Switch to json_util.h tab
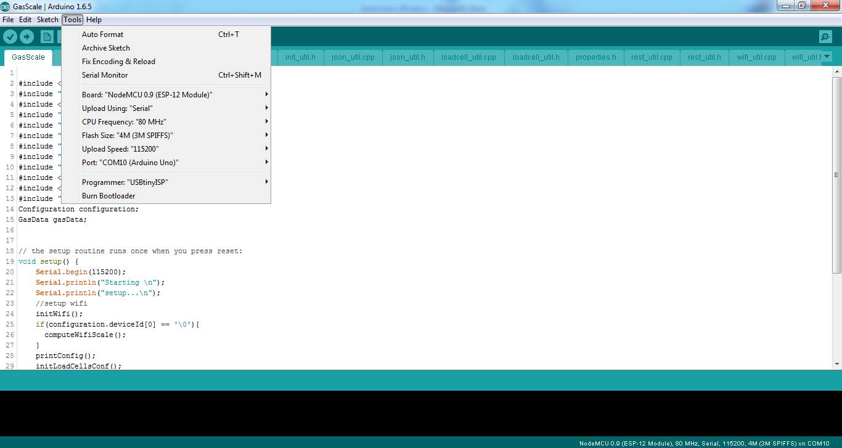The width and height of the screenshot is (842, 448). pos(407,57)
